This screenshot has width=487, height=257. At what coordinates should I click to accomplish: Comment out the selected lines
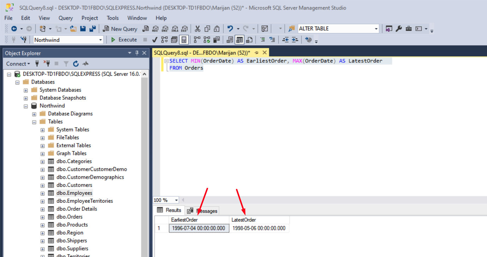pos(263,40)
